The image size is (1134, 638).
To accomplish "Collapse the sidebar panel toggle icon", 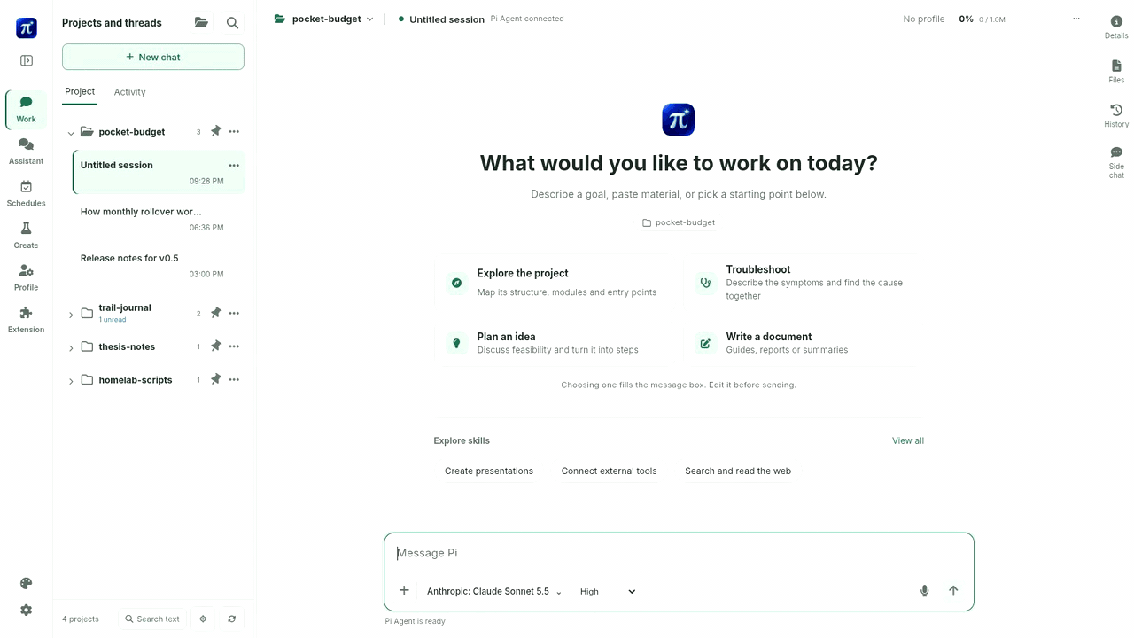I will (x=27, y=61).
